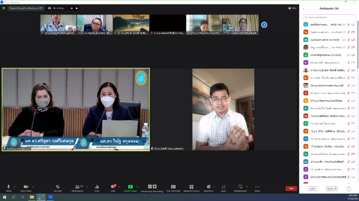Click the SA avatar of suandusit admin
Viewport: 359px width, 201px height.
pyautogui.click(x=306, y=40)
